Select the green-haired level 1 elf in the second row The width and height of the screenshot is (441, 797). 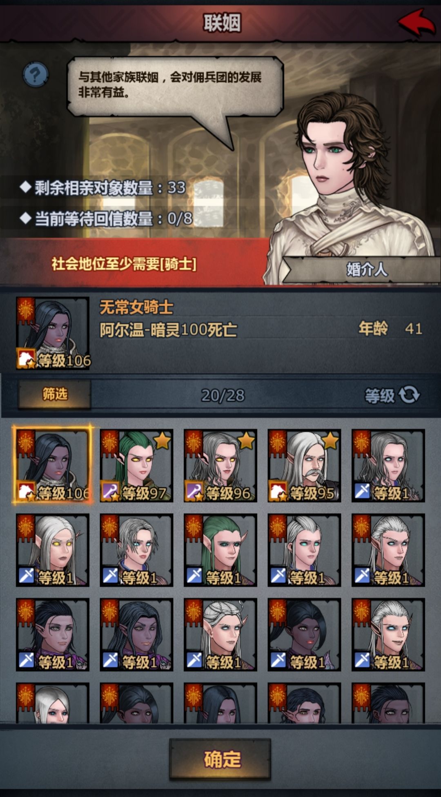(x=220, y=550)
